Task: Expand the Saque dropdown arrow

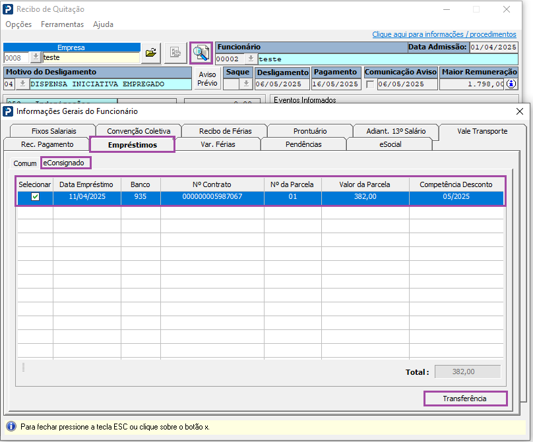Action: click(x=246, y=84)
